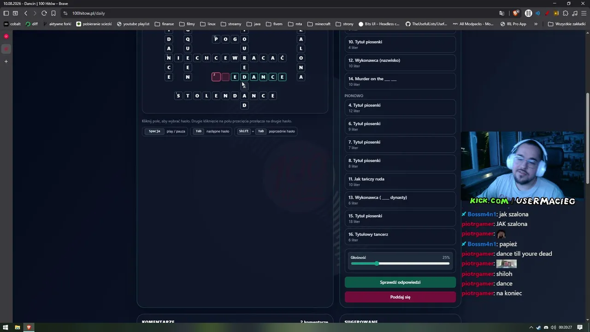Expand the strony bookmarks folder
The width and height of the screenshot is (590, 332).
point(345,24)
